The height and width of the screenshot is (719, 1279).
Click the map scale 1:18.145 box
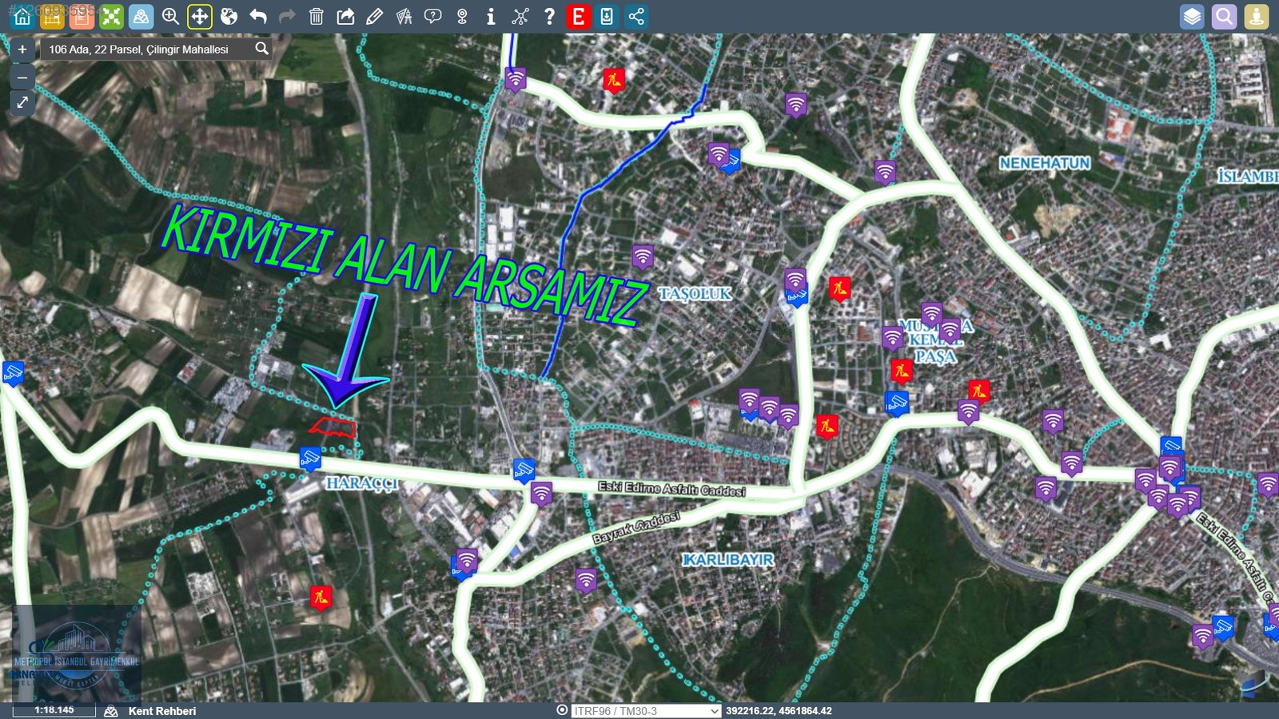click(x=54, y=709)
